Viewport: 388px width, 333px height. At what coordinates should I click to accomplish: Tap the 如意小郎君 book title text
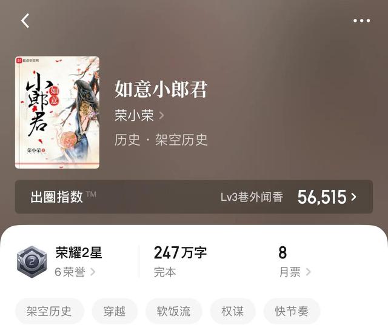click(161, 89)
